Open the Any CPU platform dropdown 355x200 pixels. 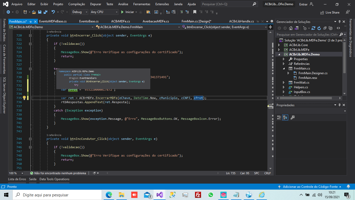click(x=104, y=12)
